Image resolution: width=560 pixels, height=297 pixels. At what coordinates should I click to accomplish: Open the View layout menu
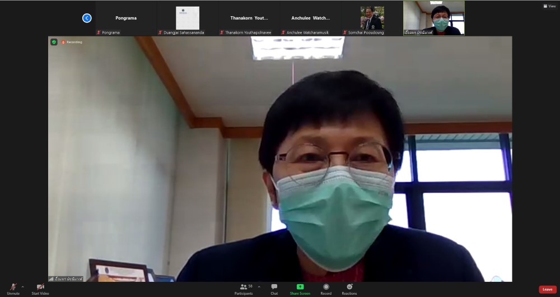[x=549, y=6]
